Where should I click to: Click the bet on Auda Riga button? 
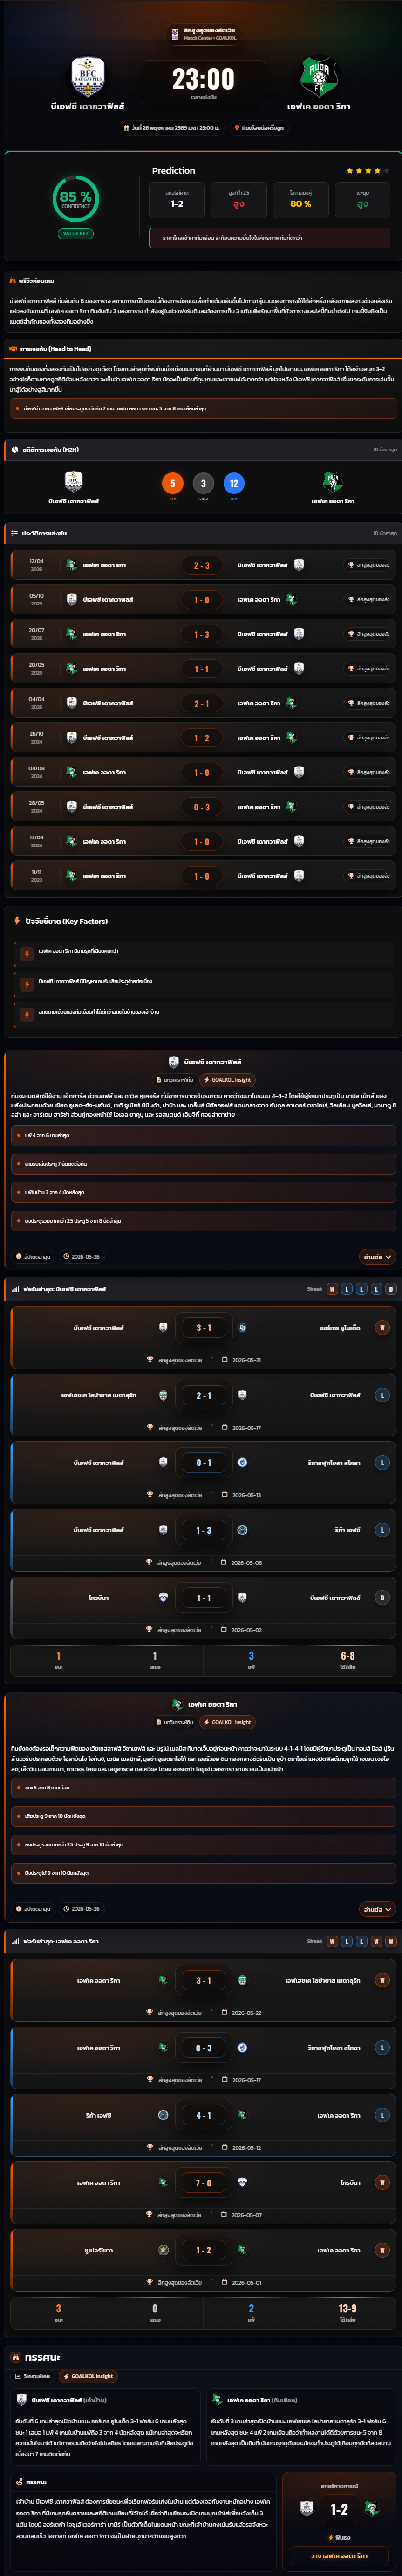pyautogui.click(x=339, y=2556)
